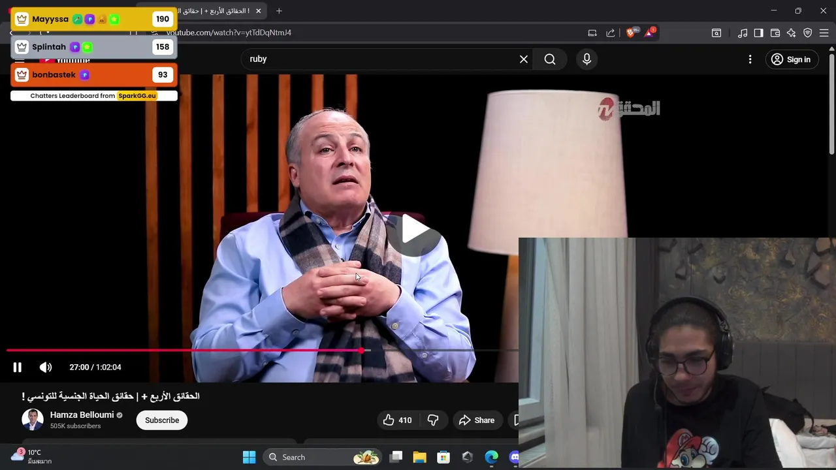
Task: Click the YouTube search magnifier button
Action: [x=550, y=59]
